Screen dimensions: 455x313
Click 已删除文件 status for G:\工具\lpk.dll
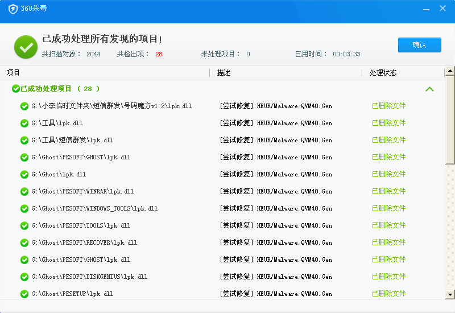pos(389,123)
